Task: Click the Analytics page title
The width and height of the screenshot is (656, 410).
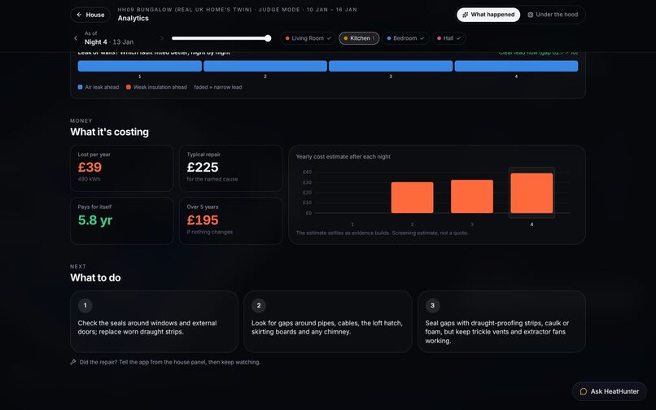Action: 133,18
